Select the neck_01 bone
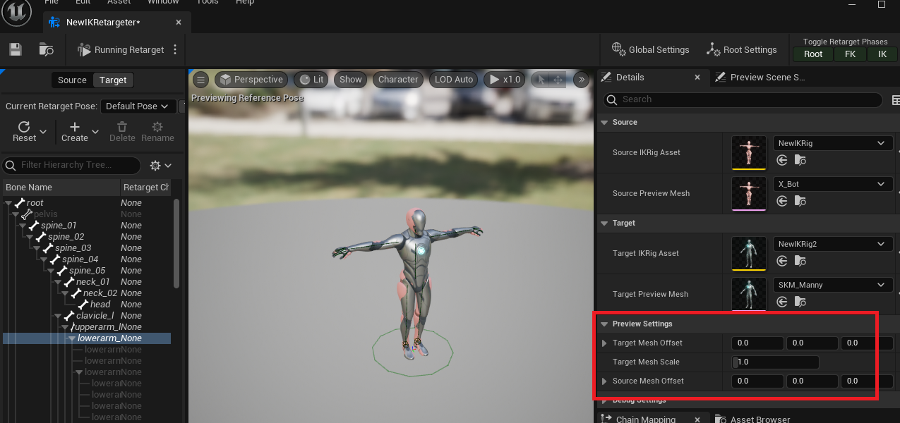 (x=92, y=282)
